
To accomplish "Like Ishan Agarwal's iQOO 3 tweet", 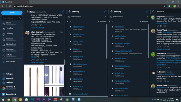I will 41,60.
